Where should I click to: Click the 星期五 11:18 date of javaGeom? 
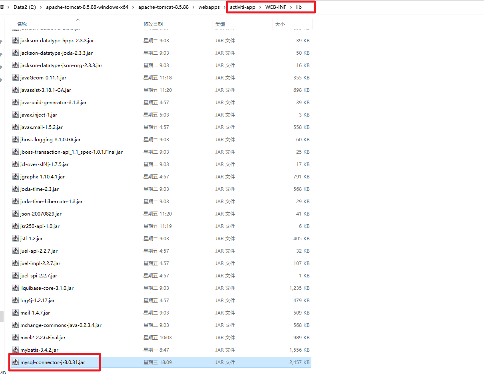157,78
